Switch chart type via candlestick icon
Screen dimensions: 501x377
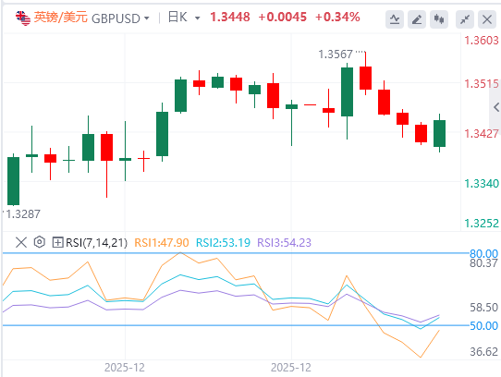click(x=439, y=19)
